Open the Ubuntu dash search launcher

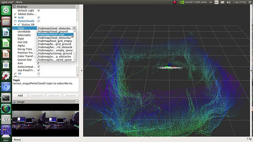[x=6, y=11]
